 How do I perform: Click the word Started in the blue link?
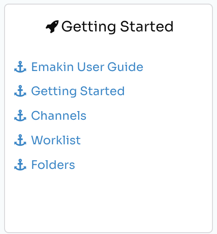[102, 91]
